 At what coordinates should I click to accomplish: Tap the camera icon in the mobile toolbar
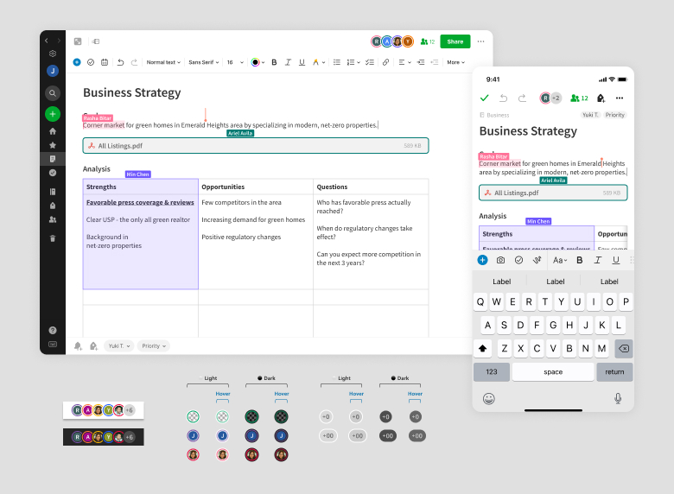pos(501,260)
